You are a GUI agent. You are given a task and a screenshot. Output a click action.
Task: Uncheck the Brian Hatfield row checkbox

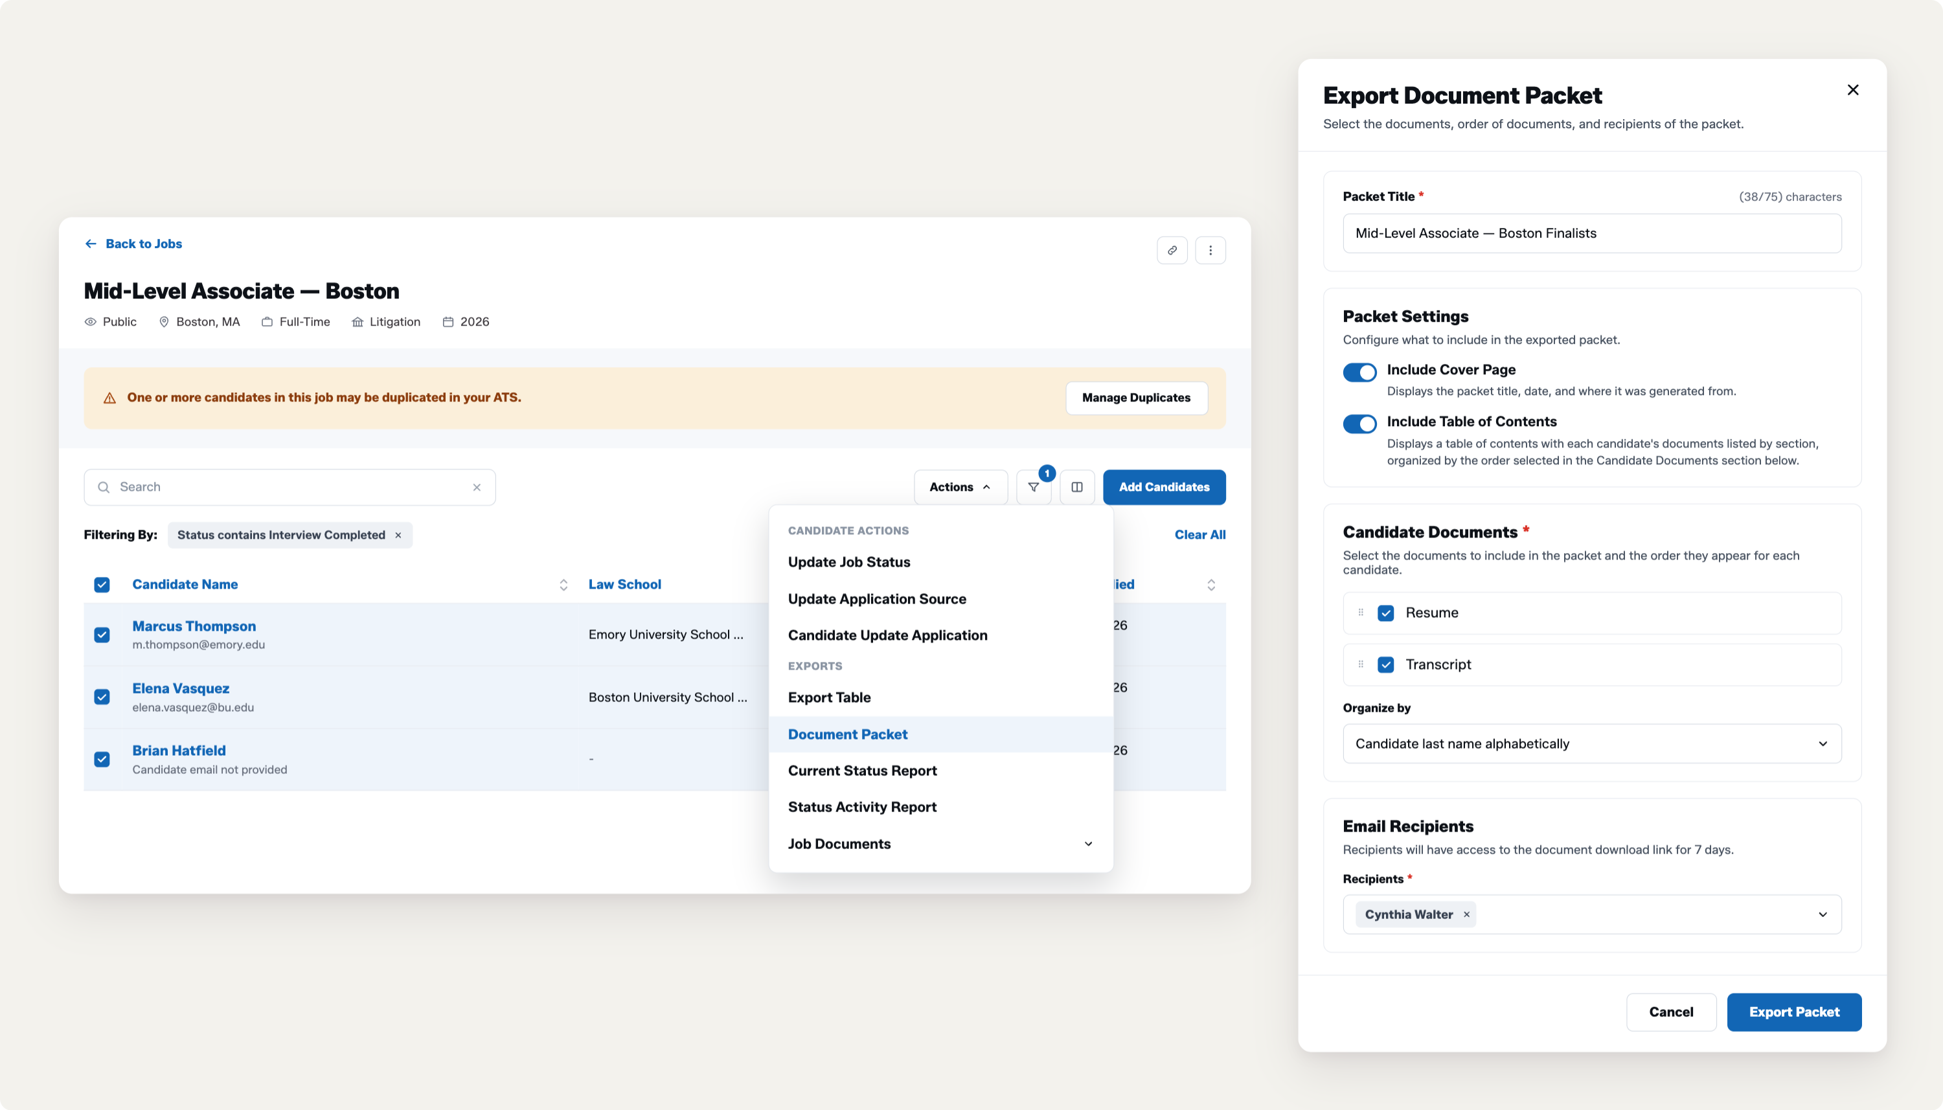(102, 759)
